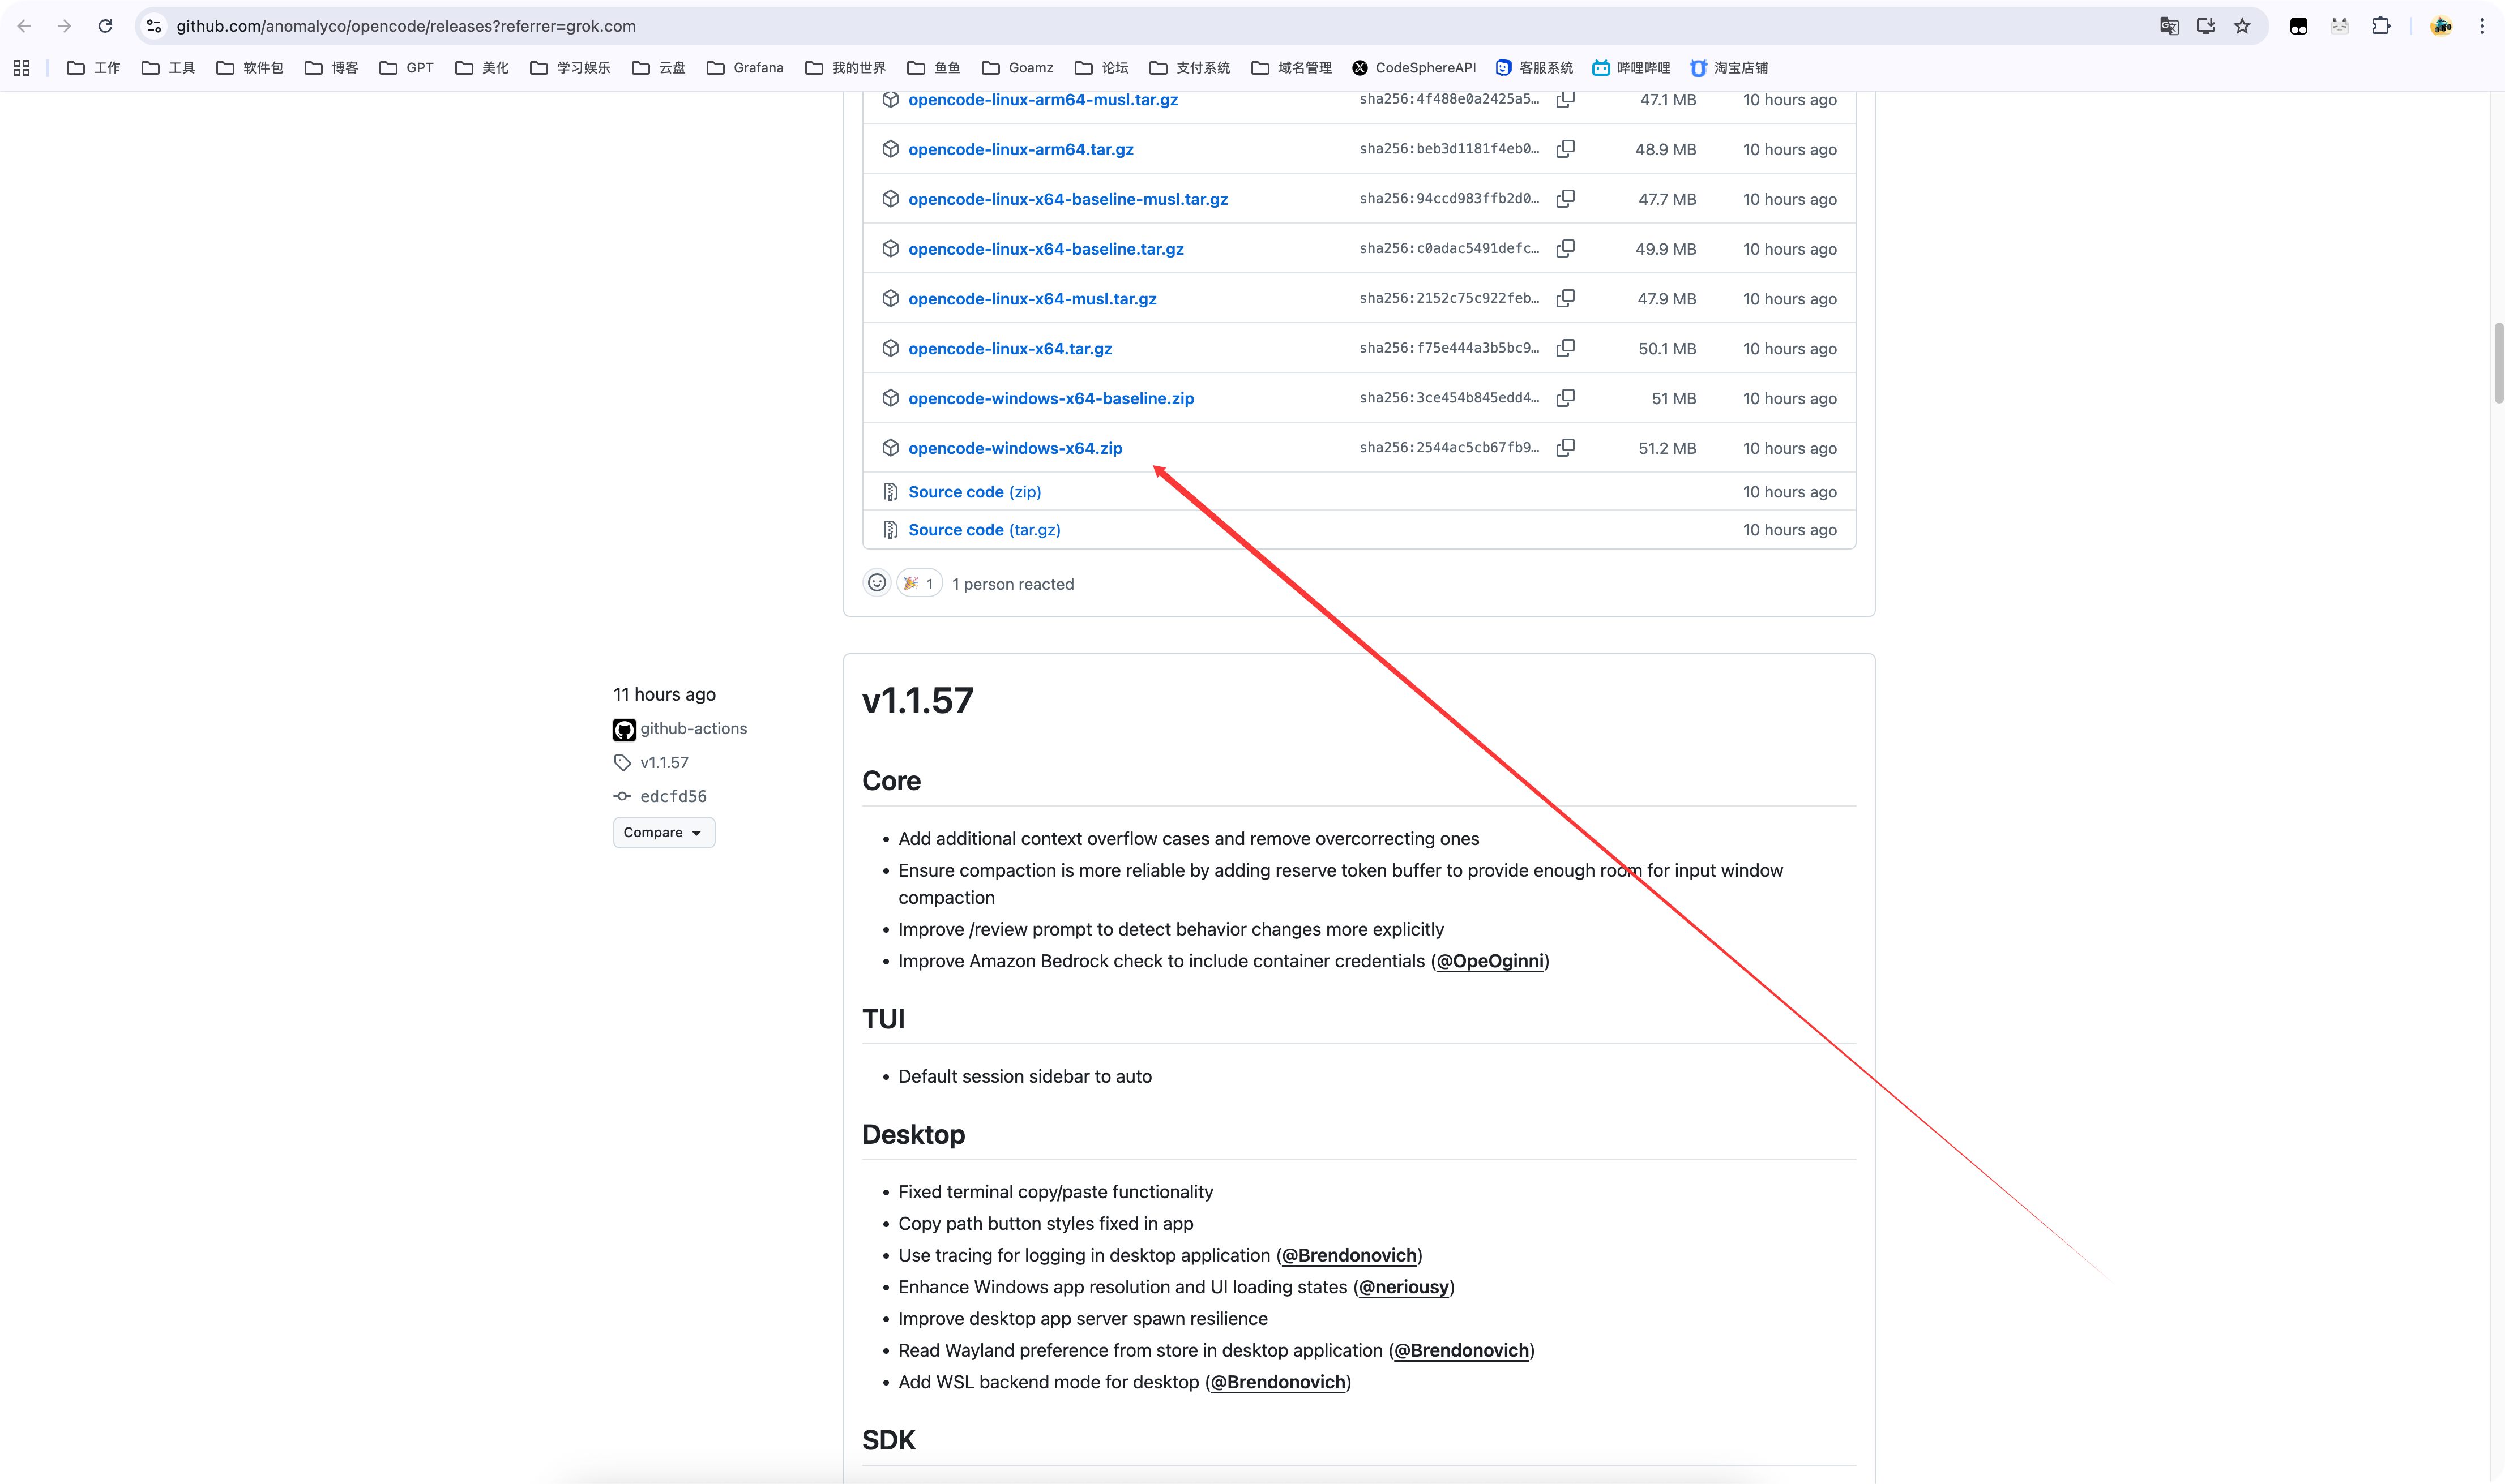2505x1484 pixels.
Task: Open the GPT bookmarks folder
Action: click(x=407, y=68)
